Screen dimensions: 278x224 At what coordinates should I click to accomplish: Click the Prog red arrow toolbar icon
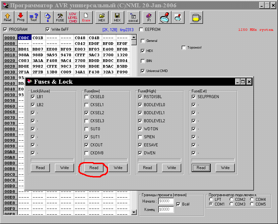21,17
